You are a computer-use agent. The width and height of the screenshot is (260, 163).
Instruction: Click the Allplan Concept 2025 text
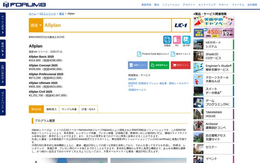(43, 66)
